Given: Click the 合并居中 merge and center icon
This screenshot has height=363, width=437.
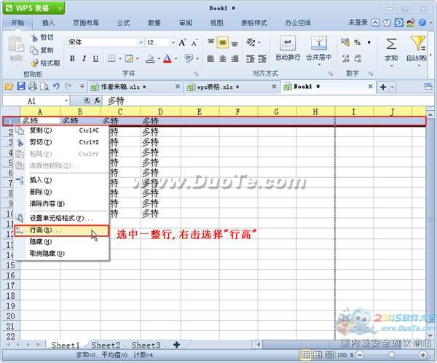Looking at the screenshot, I should [318, 50].
